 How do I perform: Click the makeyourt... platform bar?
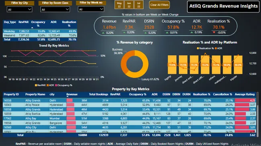coord(227,65)
